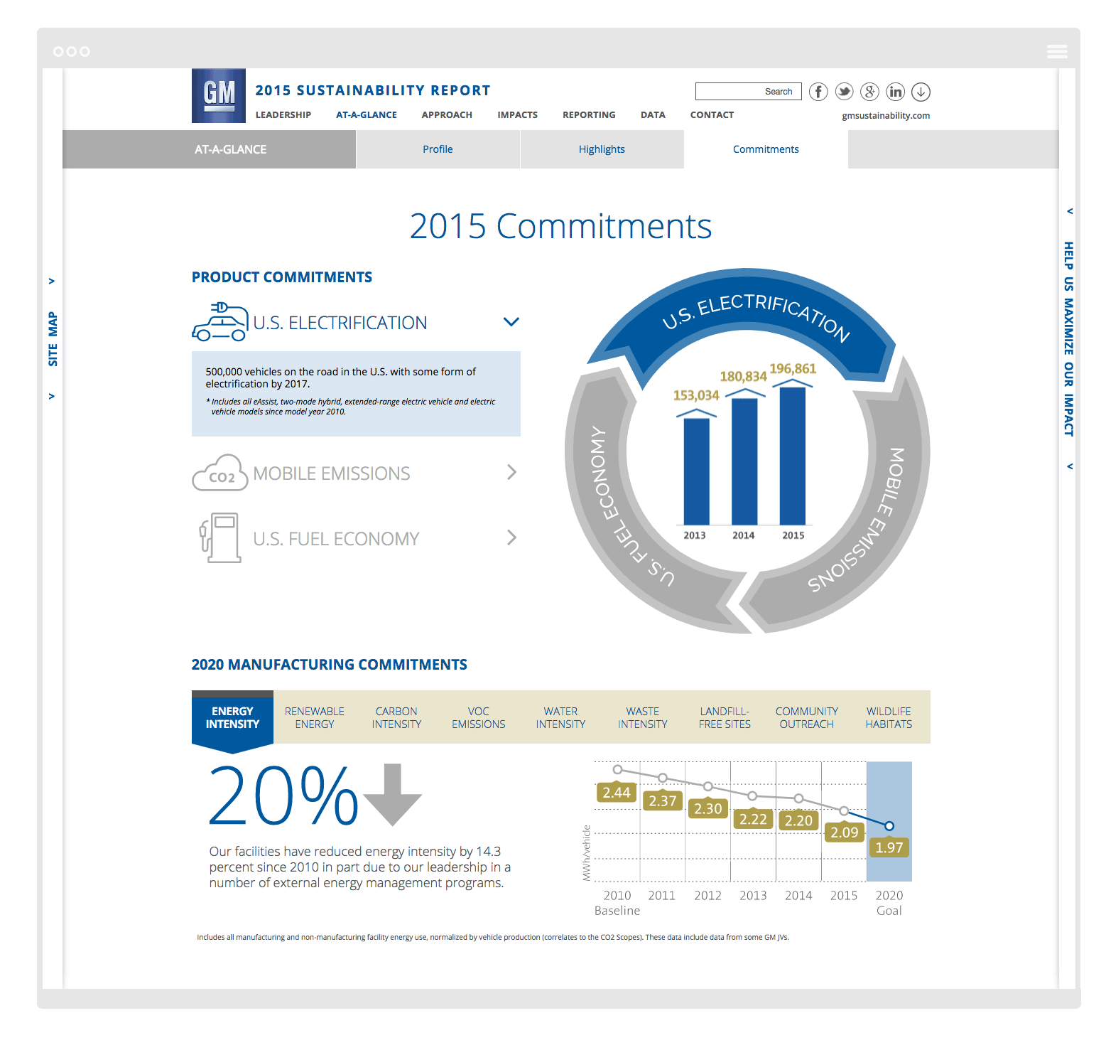The width and height of the screenshot is (1101, 1055).
Task: Select the U.S. Electrification ring segment
Action: click(744, 302)
